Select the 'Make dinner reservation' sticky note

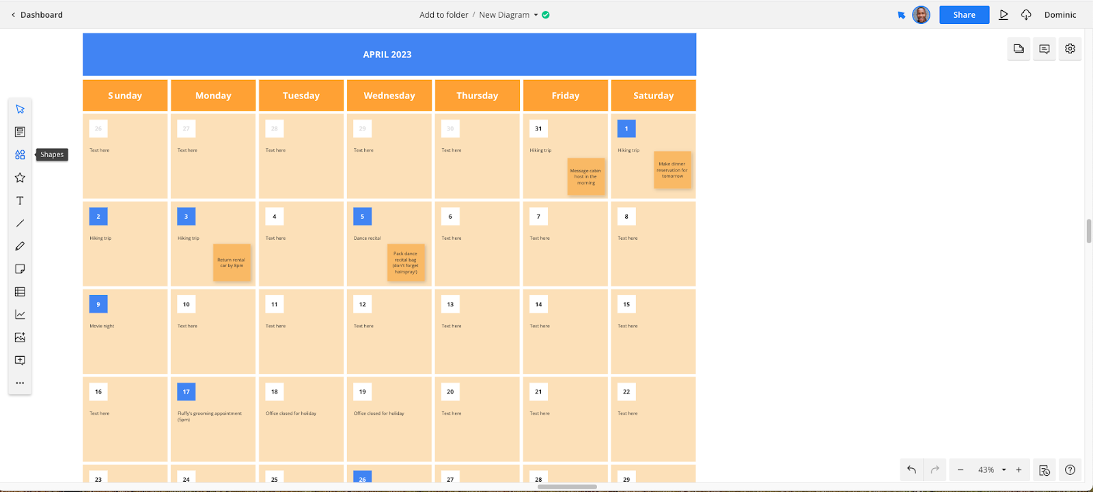click(672, 170)
